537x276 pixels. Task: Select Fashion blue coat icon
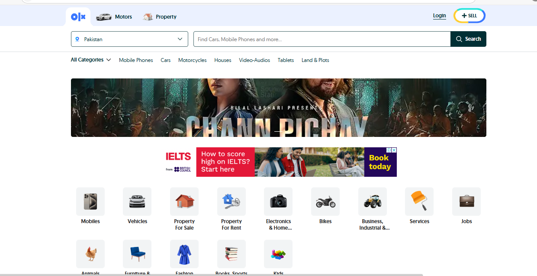tap(184, 254)
